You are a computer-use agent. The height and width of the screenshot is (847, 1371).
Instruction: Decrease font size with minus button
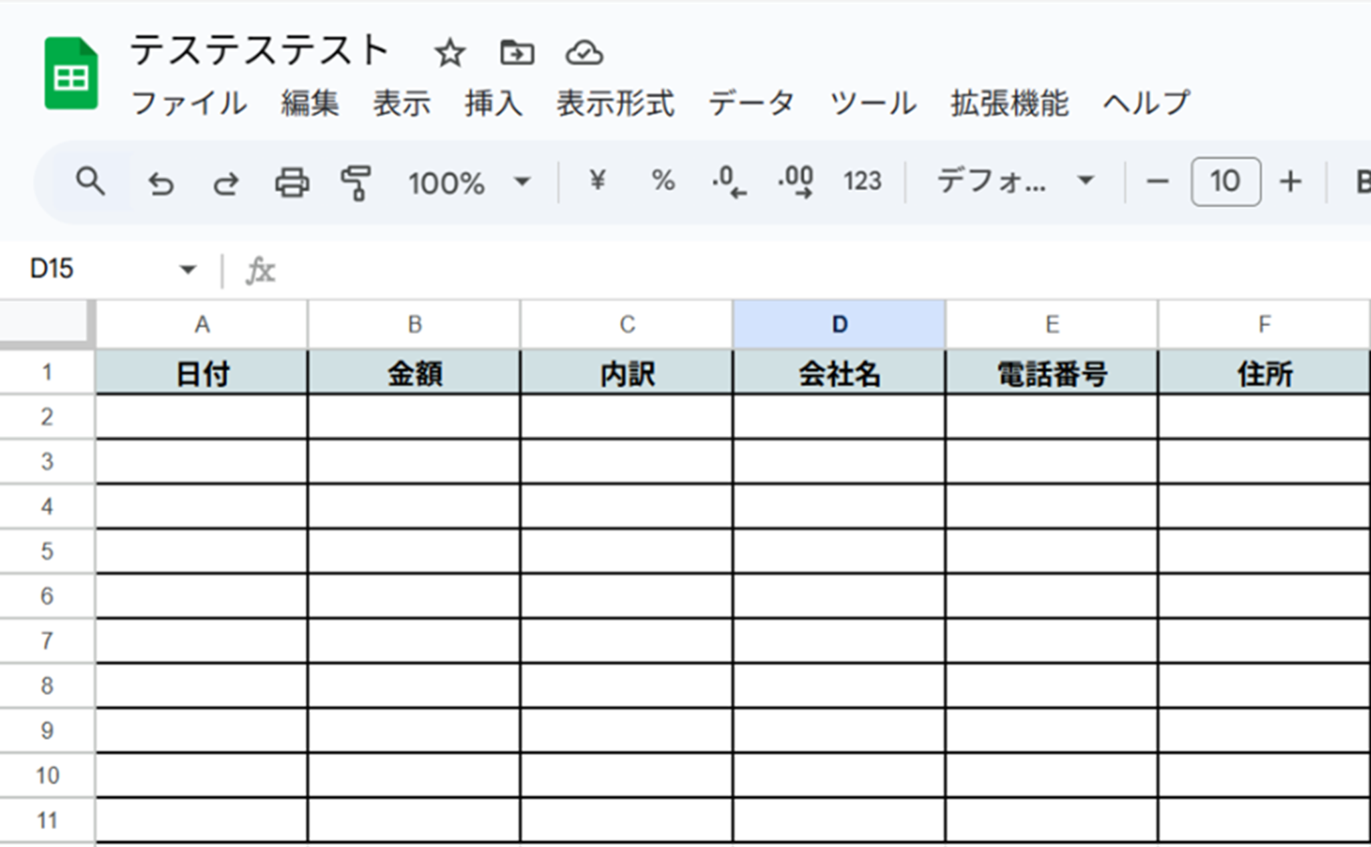coord(1157,181)
